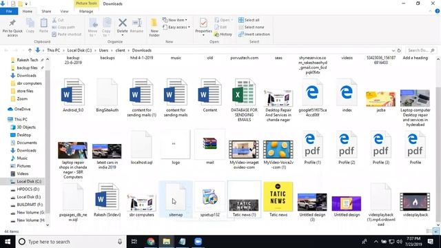Click the Select none ribbon option
Image resolution: width=441 pixels, height=248 pixels.
coord(251,27)
